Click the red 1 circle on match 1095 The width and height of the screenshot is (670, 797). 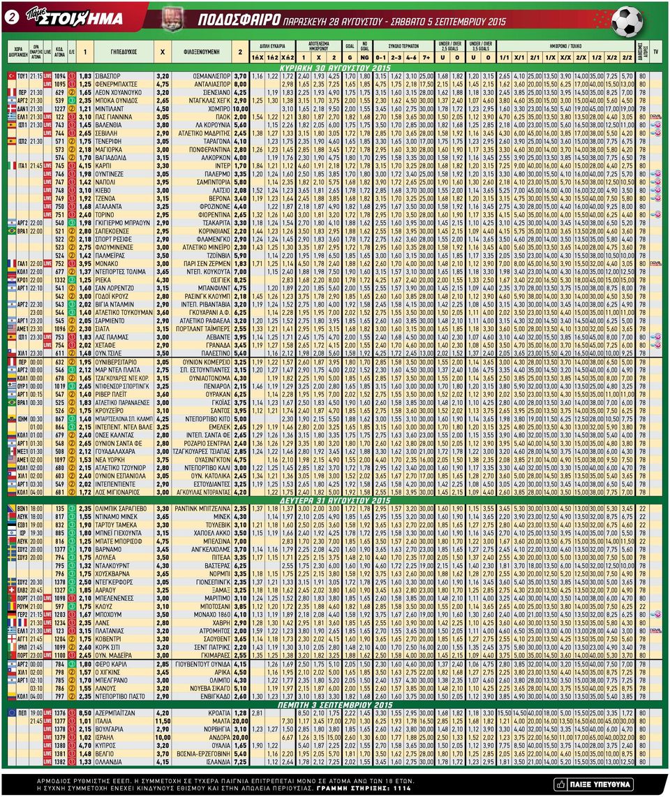(x=72, y=84)
